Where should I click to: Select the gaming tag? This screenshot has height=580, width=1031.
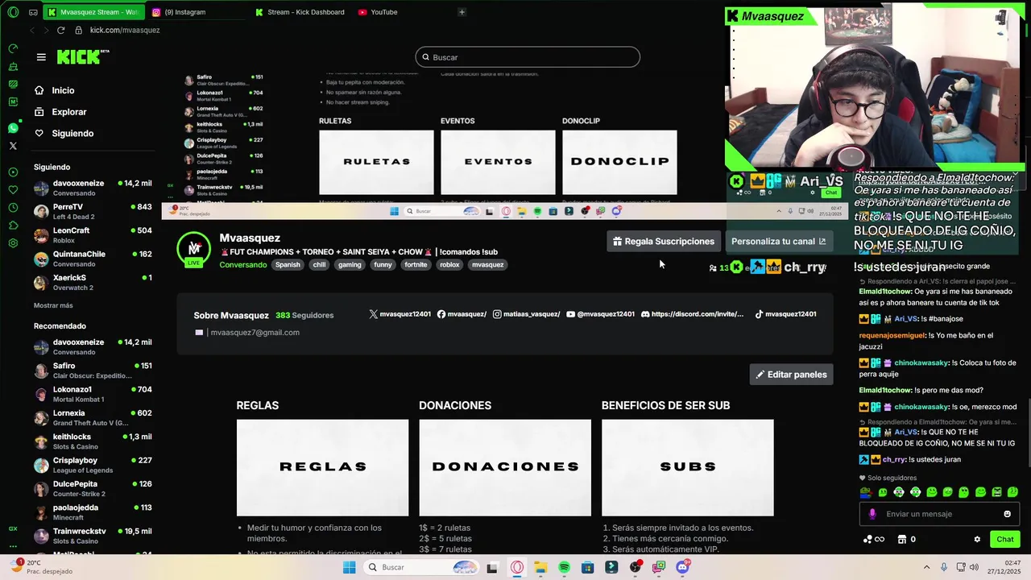click(x=350, y=264)
